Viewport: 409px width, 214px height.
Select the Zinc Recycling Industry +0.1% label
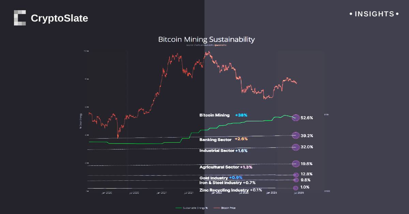pos(231,190)
